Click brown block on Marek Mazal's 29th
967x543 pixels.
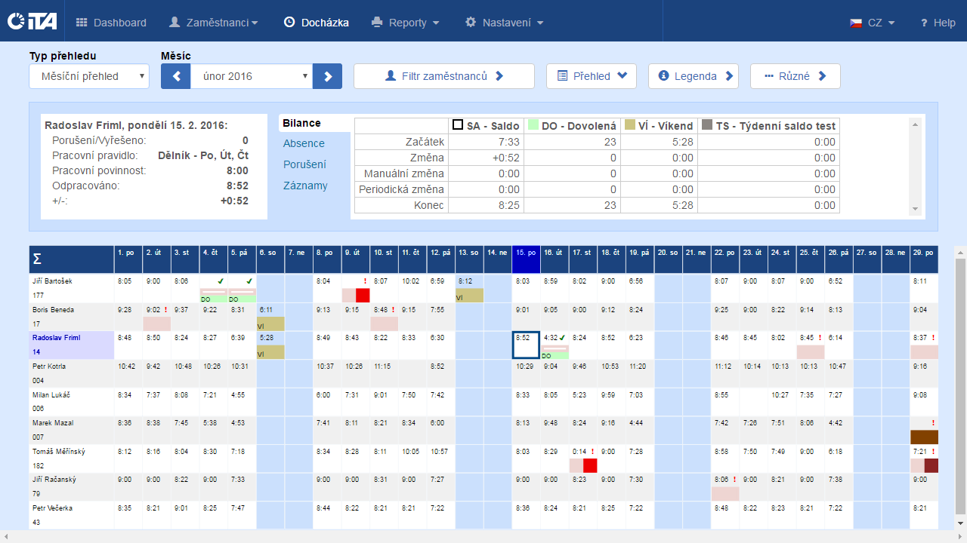click(x=924, y=437)
